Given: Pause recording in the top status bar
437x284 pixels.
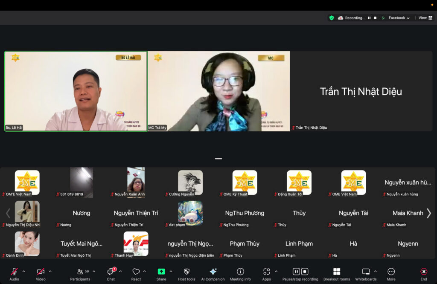Looking at the screenshot, I should tap(370, 18).
